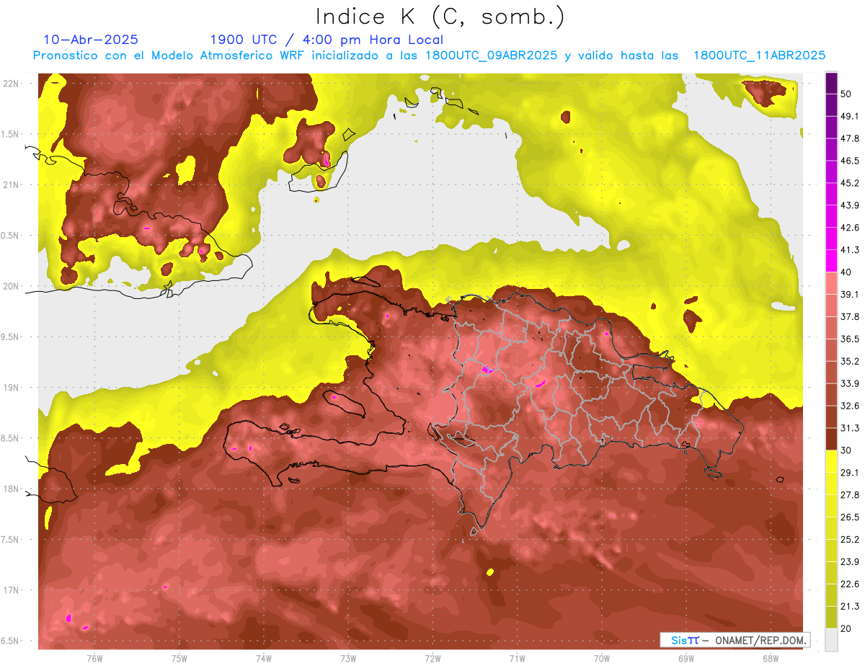Click the magenta colorbar segment between 40 and 41.3
The width and height of the screenshot is (865, 668).
831,261
